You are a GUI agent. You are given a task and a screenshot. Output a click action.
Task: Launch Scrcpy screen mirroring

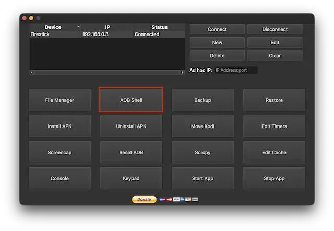[202, 152]
